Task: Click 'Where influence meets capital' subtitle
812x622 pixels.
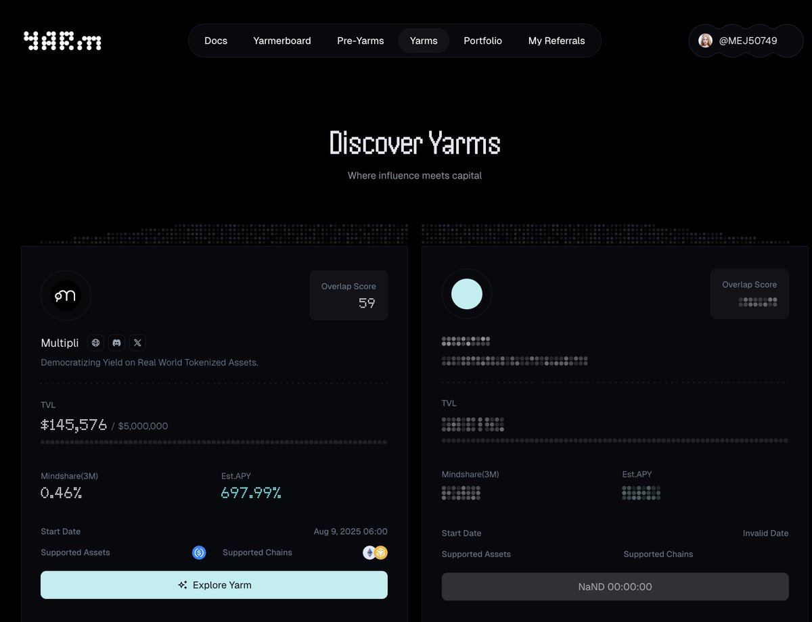Action: coord(415,176)
